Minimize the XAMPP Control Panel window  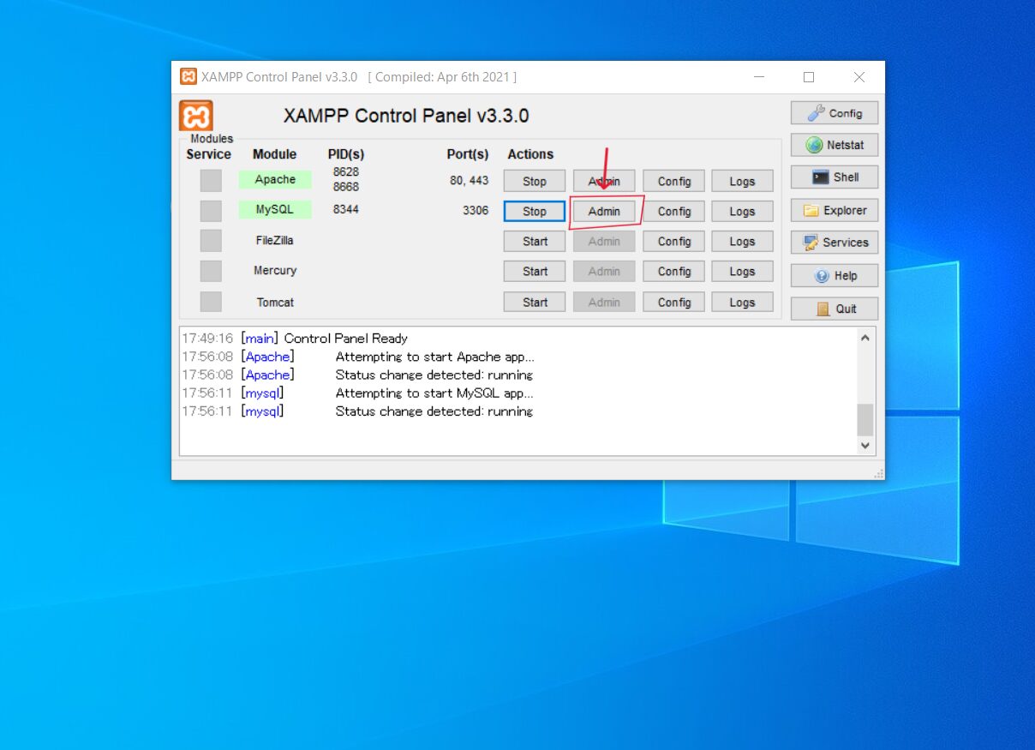(x=759, y=77)
